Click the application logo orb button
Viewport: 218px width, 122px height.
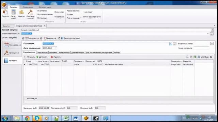click(x=4, y=5)
